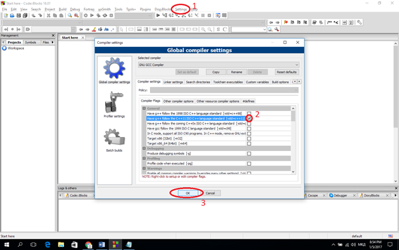
Task: Enable the -std=c++98 checkbox
Action: click(249, 114)
